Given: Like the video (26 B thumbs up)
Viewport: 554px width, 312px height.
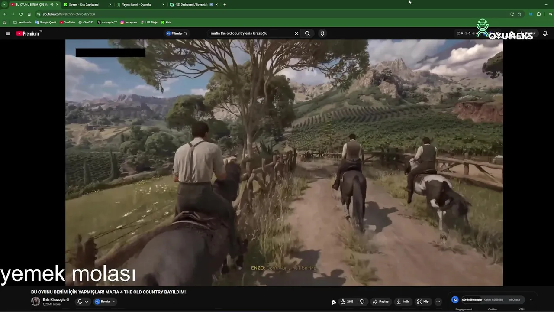Looking at the screenshot, I should click(x=347, y=302).
